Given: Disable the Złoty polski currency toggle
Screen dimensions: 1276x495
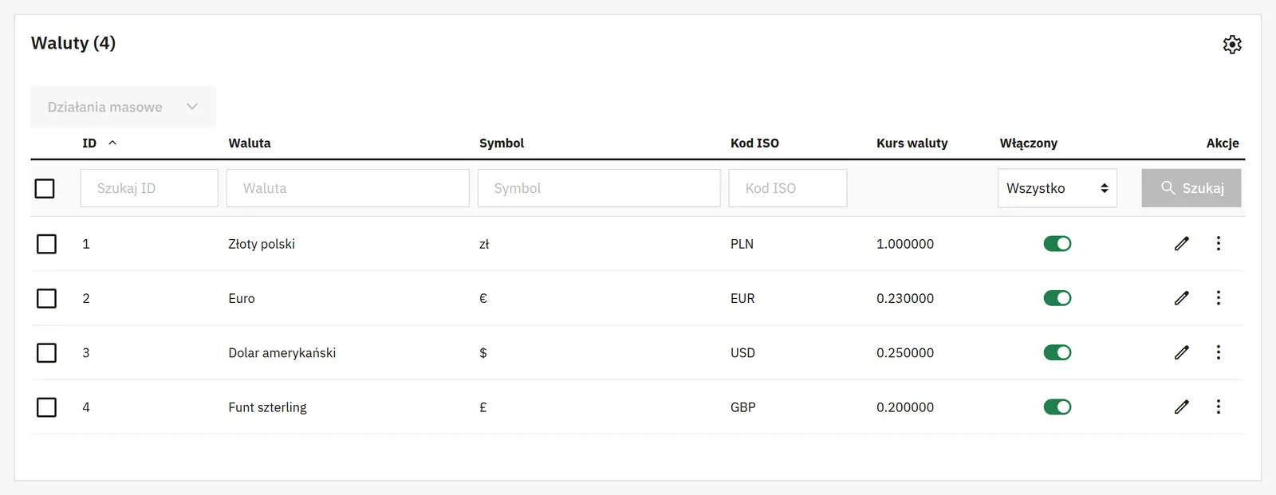Looking at the screenshot, I should coord(1057,244).
